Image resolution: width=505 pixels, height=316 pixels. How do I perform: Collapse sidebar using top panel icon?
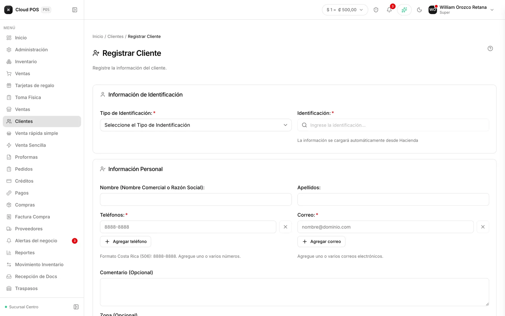coord(75,10)
